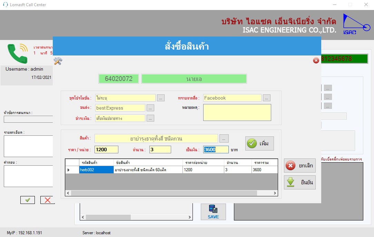Open the ชุดโปรโมชั่น browse button
374x237 pixels.
coord(160,98)
